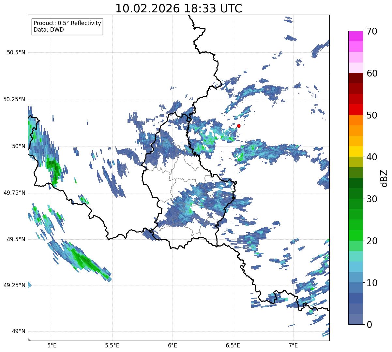392x352 pixels.
Task: Click the red station marker dot
Action: (239, 126)
